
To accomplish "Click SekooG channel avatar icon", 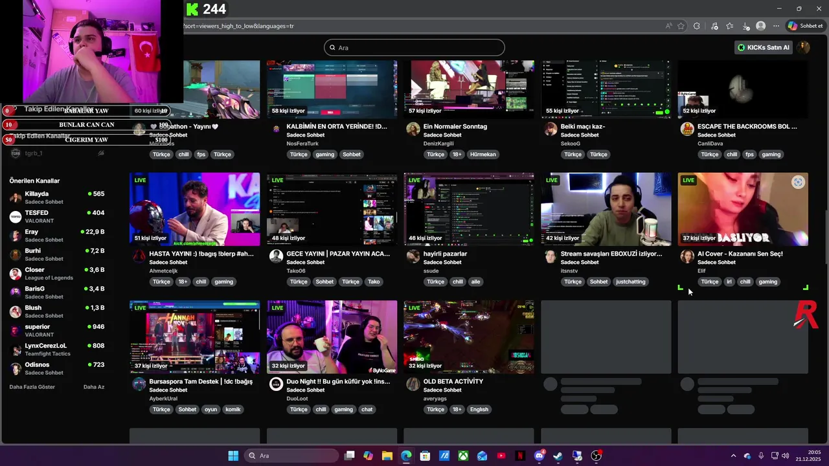I will point(551,129).
